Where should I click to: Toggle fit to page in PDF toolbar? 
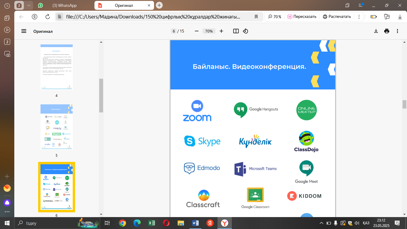(236, 31)
